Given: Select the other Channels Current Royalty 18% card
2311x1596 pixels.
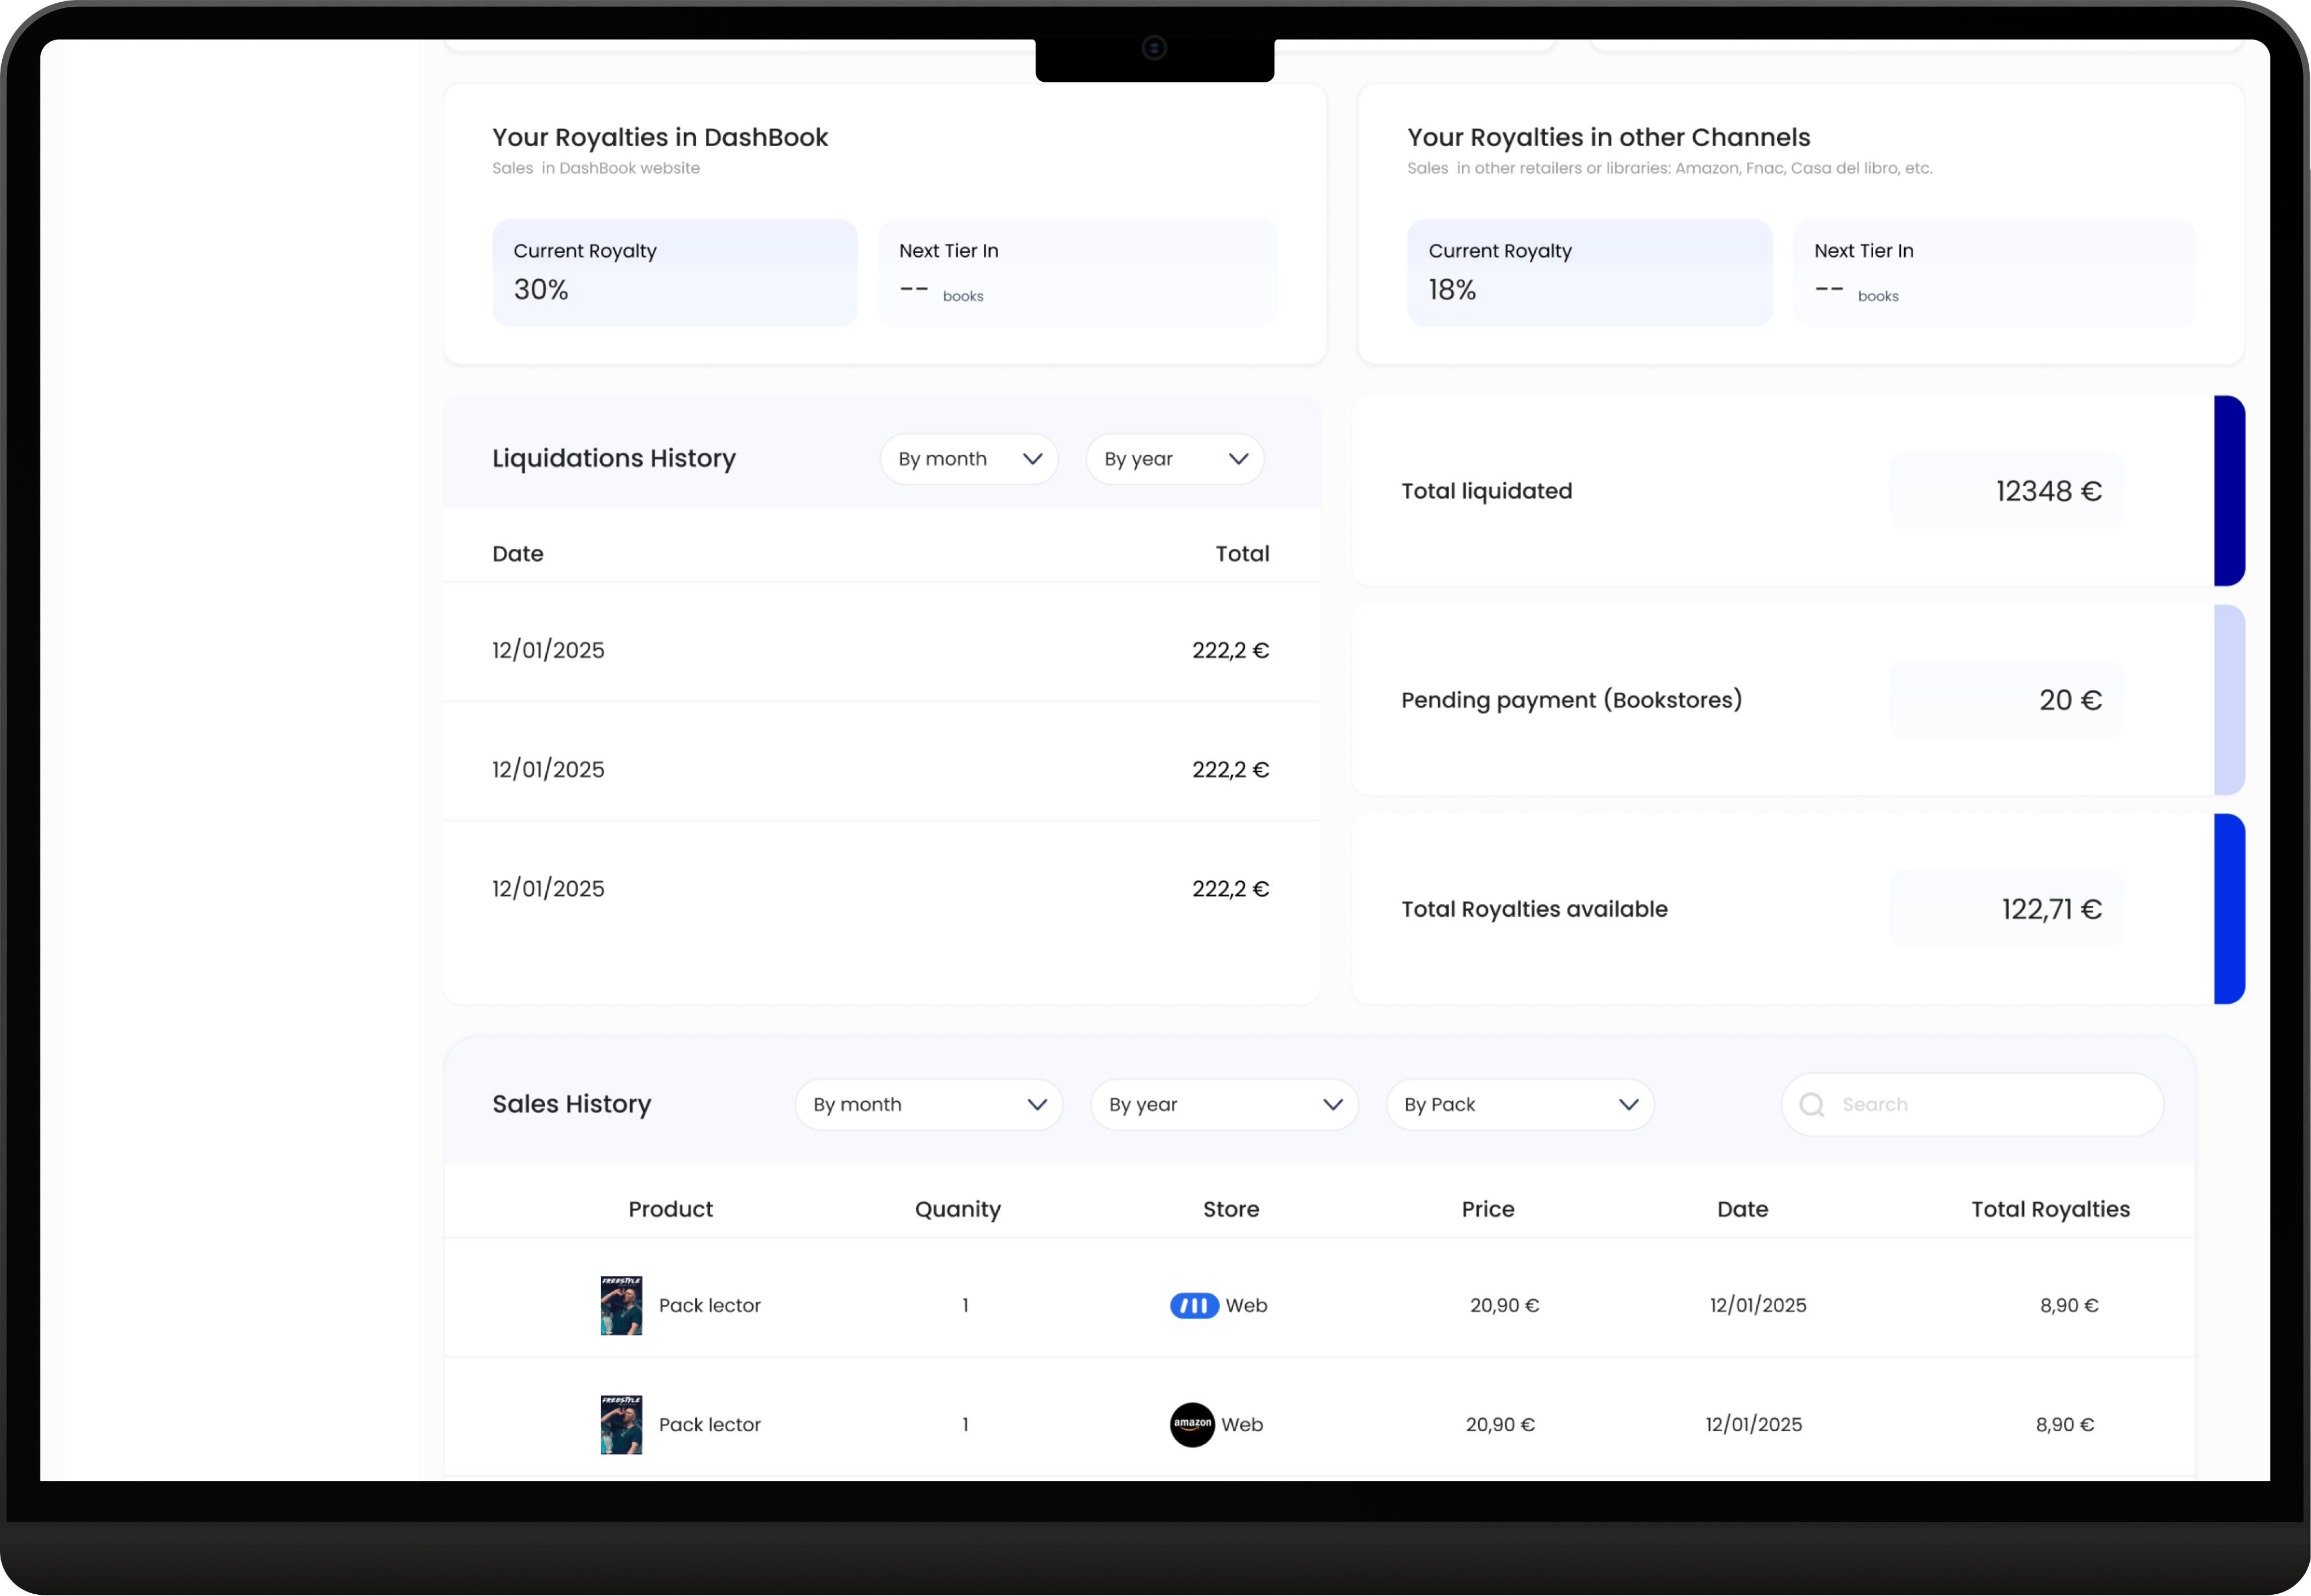Looking at the screenshot, I should [1589, 273].
